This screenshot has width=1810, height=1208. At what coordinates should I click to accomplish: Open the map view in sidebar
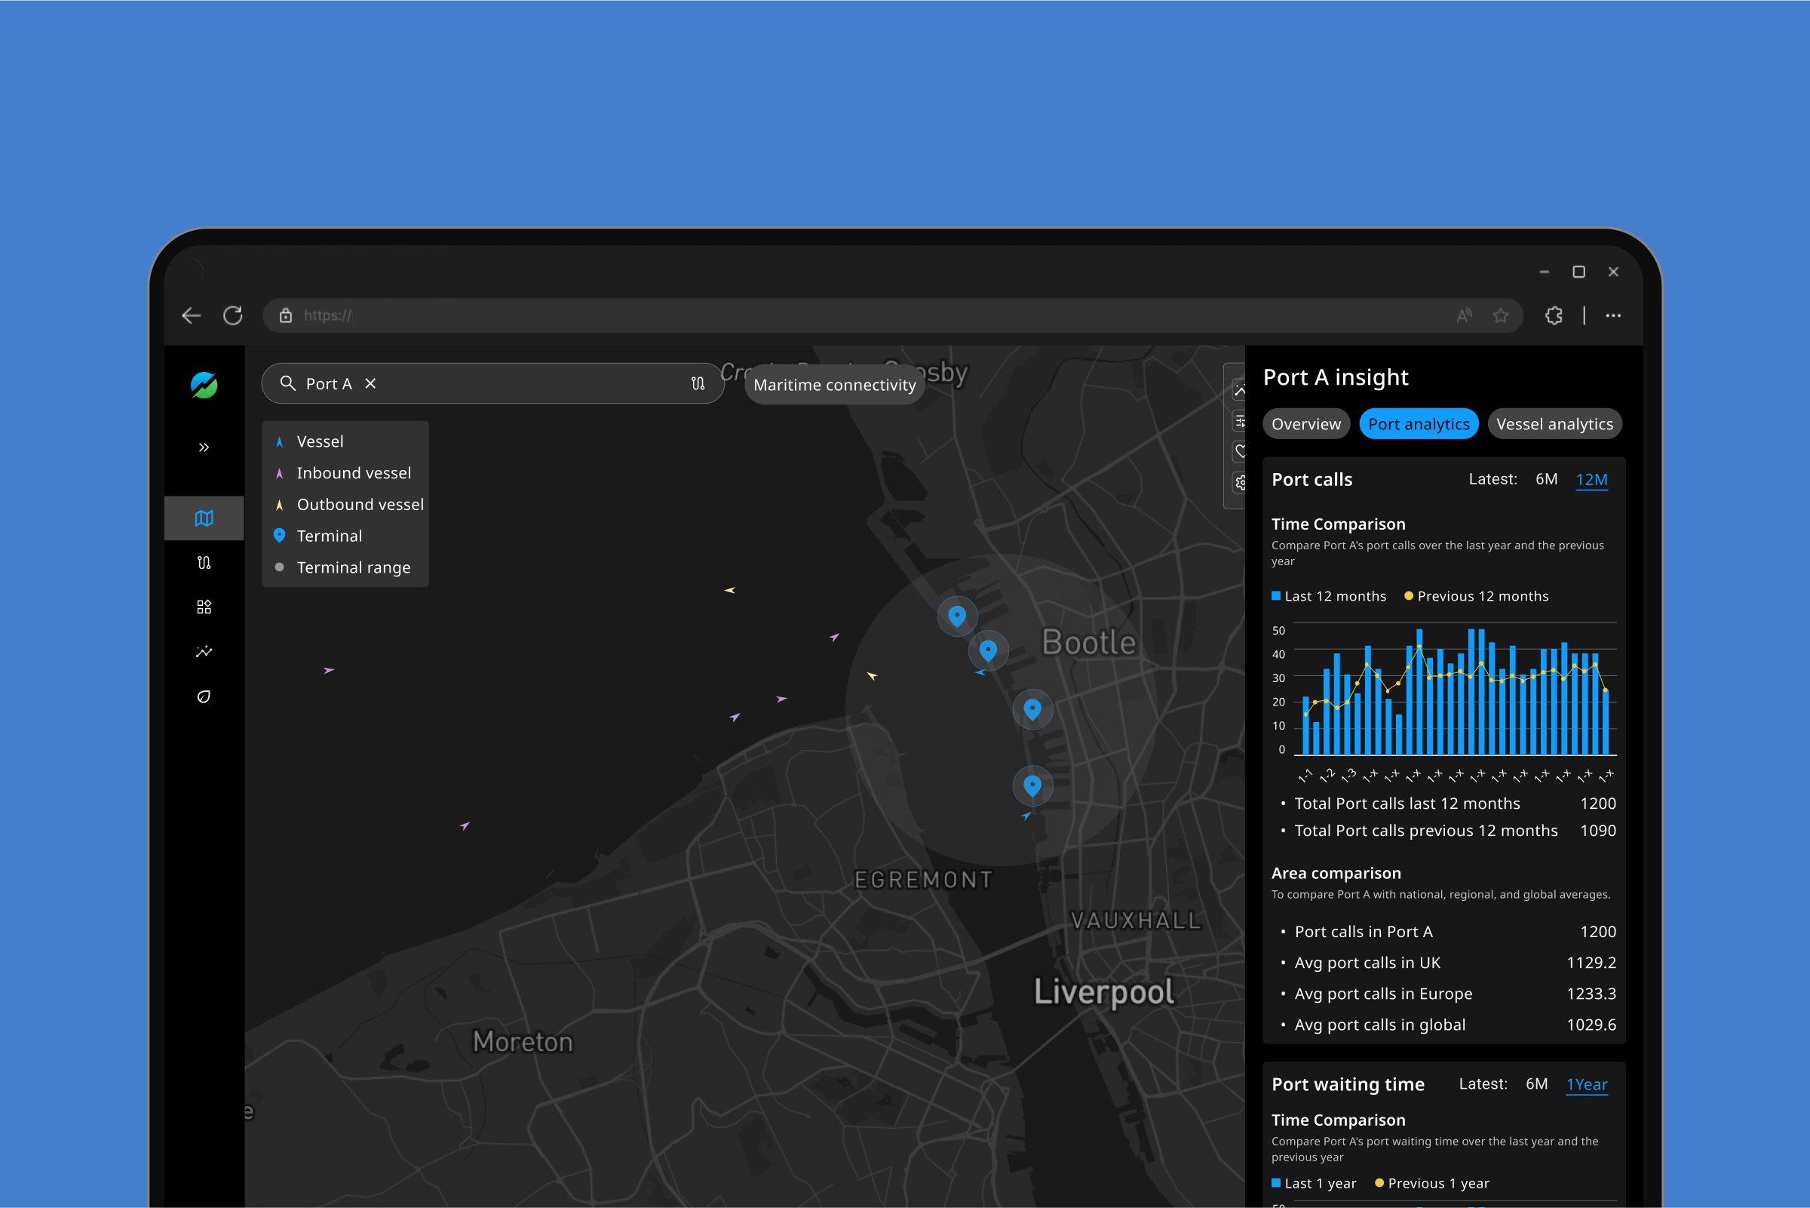click(x=204, y=518)
